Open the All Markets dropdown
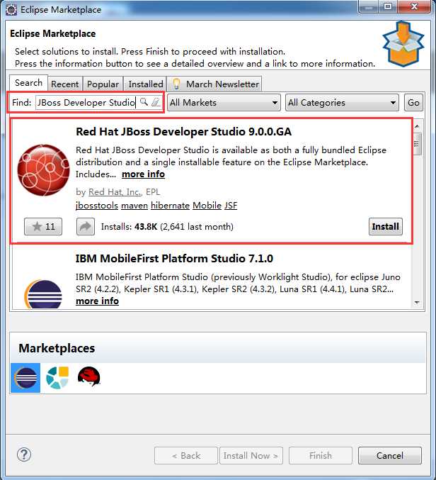Screen dimensions: 436x480 coord(224,103)
